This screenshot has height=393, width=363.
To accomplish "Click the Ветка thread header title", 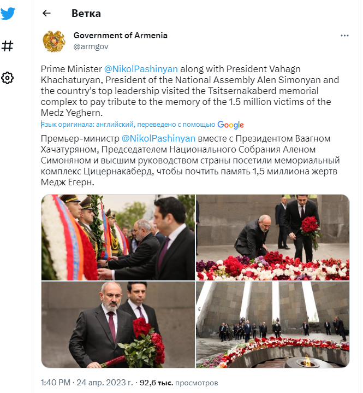I will [x=86, y=14].
